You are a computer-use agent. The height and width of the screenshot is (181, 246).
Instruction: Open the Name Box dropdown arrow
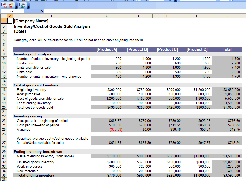(27, 11)
